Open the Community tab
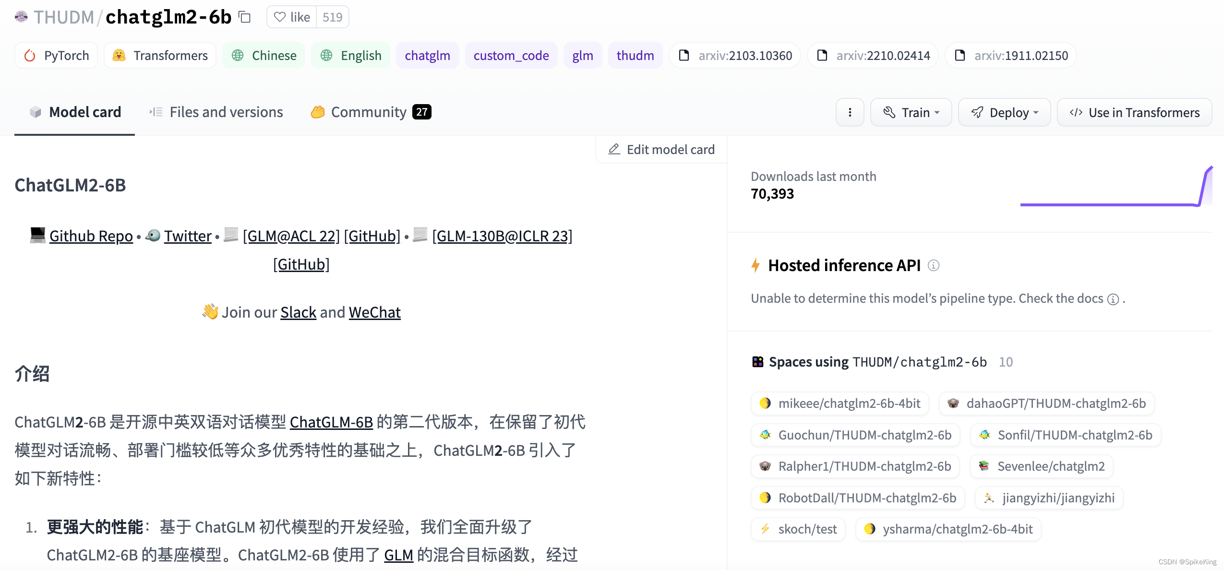Image resolution: width=1224 pixels, height=570 pixels. click(371, 112)
